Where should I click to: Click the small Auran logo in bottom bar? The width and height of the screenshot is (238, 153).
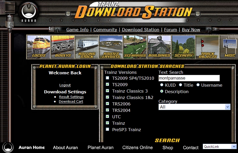click(x=8, y=147)
